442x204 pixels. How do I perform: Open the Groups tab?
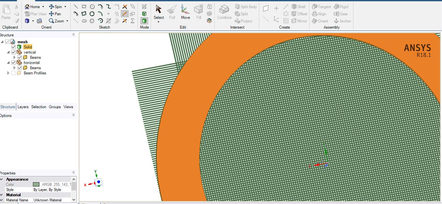pyautogui.click(x=54, y=107)
